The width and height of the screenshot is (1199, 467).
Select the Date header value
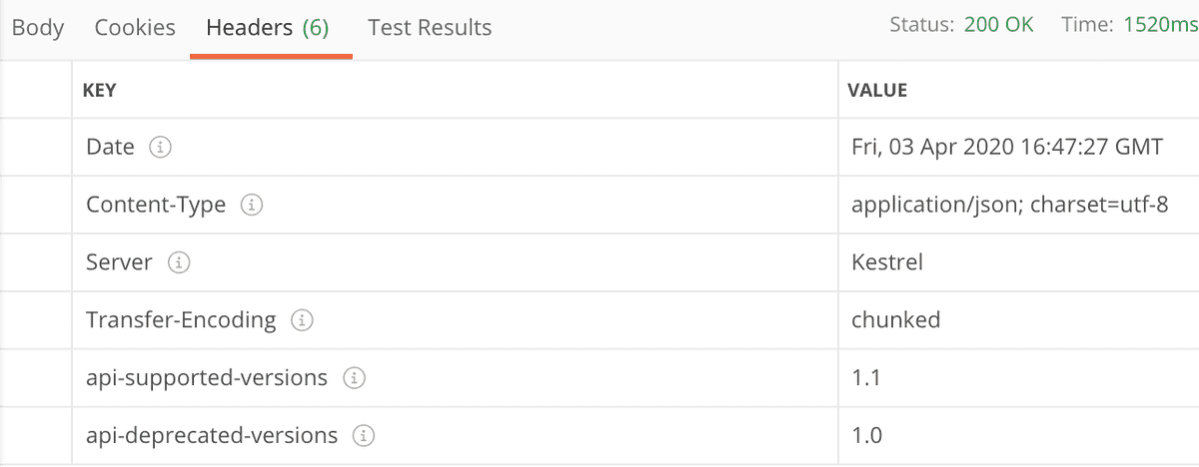pyautogui.click(x=1007, y=148)
